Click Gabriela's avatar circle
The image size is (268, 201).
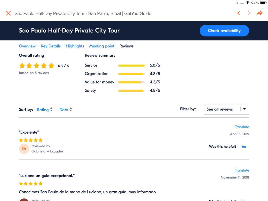point(24,149)
